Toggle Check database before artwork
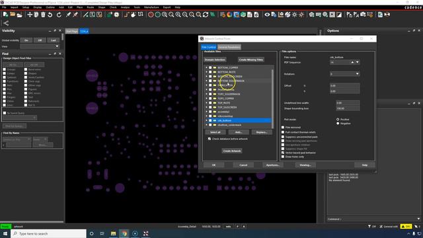This screenshot has height=238, width=423. coord(210,139)
